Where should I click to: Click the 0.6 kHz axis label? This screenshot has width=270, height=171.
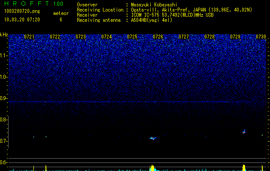point(3,162)
